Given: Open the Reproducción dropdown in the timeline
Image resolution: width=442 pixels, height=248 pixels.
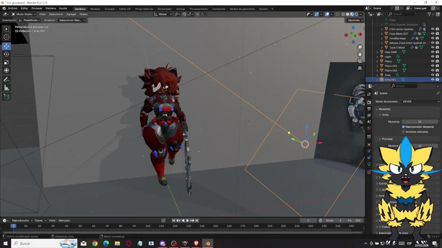Looking at the screenshot, I should click(22, 220).
